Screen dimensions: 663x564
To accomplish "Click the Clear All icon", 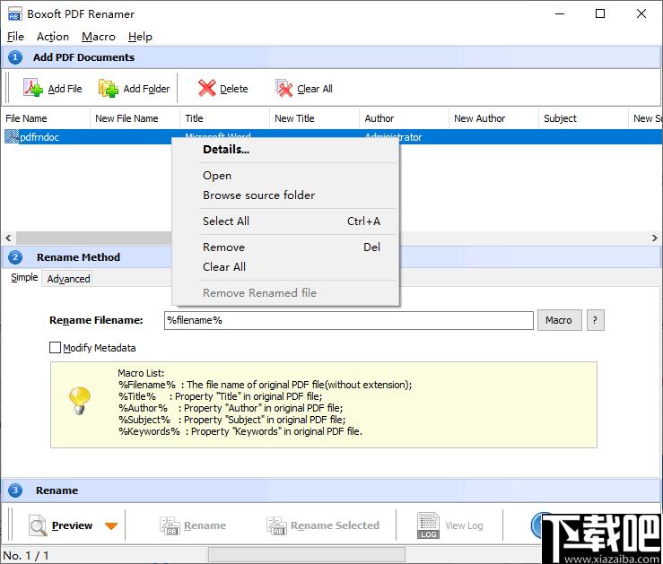I will pos(284,88).
